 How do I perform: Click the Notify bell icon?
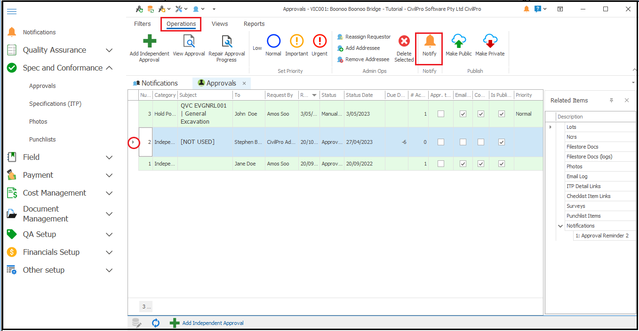pos(430,41)
